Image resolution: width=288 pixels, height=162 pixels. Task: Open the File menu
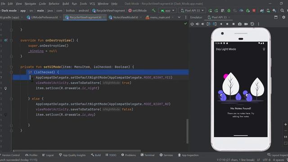pos(3,4)
